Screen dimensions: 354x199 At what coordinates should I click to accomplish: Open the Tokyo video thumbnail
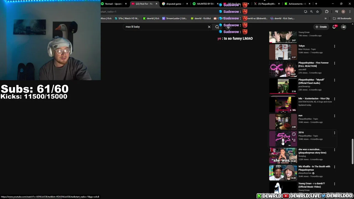tap(283, 52)
